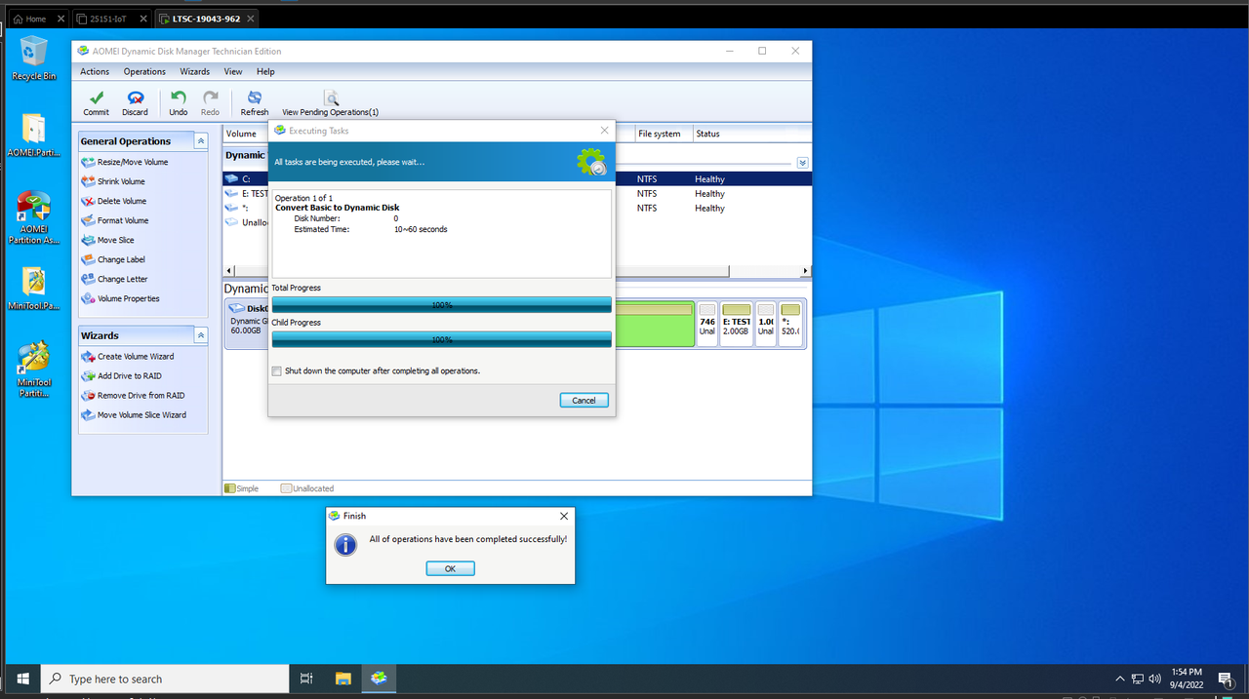Open the Actions menu
Screen dimensions: 1249x699
point(95,71)
